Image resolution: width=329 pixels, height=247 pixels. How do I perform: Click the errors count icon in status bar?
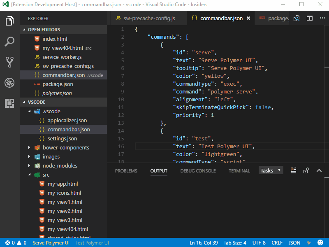(7, 243)
